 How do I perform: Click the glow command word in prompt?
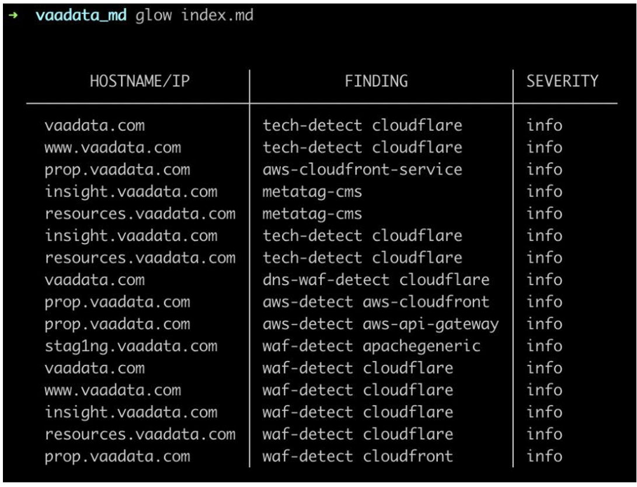tap(154, 15)
